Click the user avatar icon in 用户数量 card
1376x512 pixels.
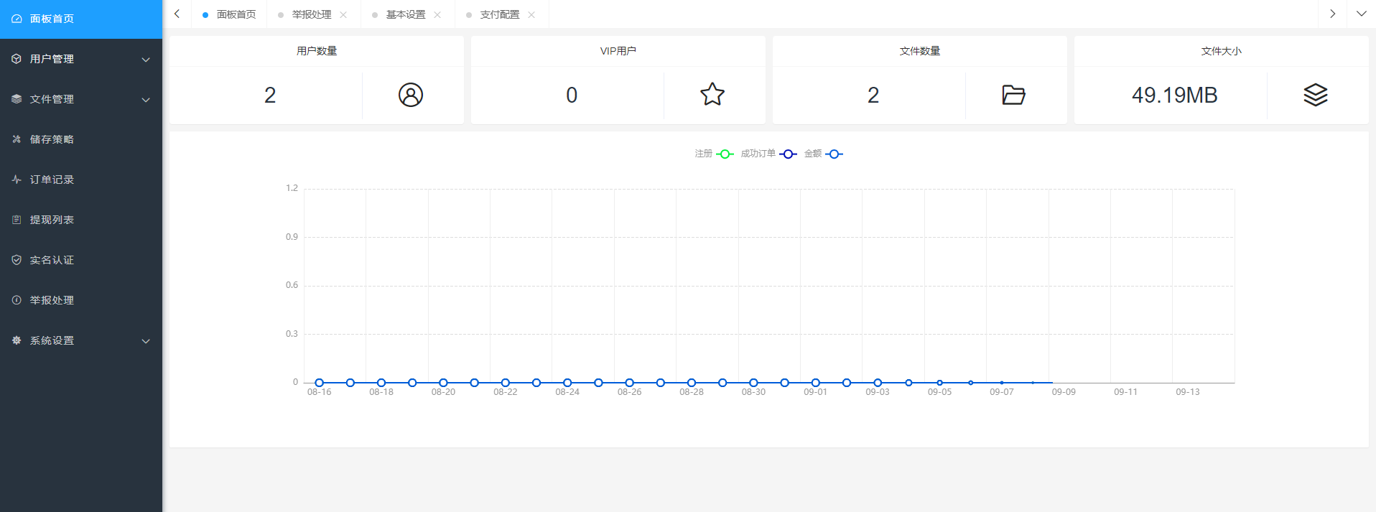coord(411,95)
